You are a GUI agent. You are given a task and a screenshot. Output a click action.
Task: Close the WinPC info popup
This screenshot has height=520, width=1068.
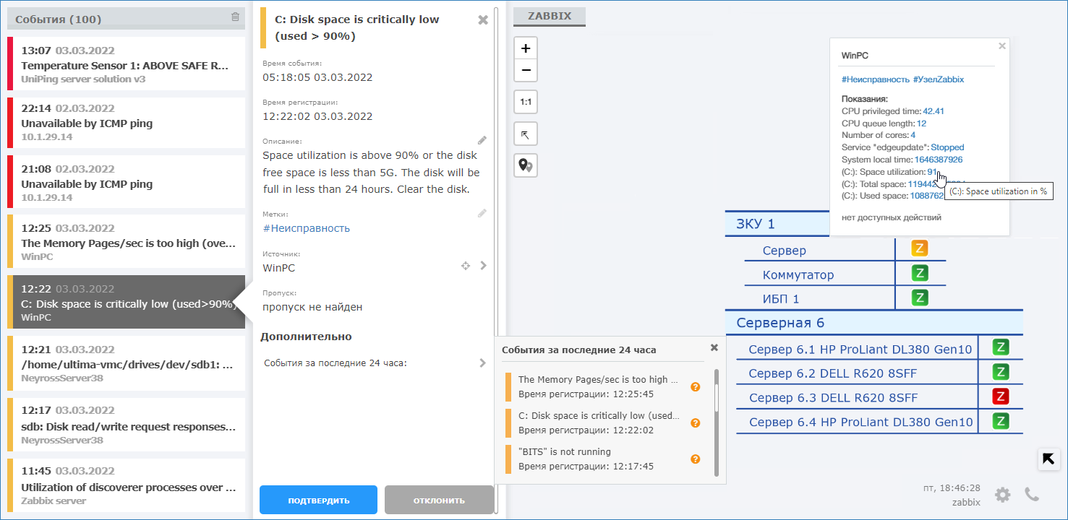(x=1001, y=45)
